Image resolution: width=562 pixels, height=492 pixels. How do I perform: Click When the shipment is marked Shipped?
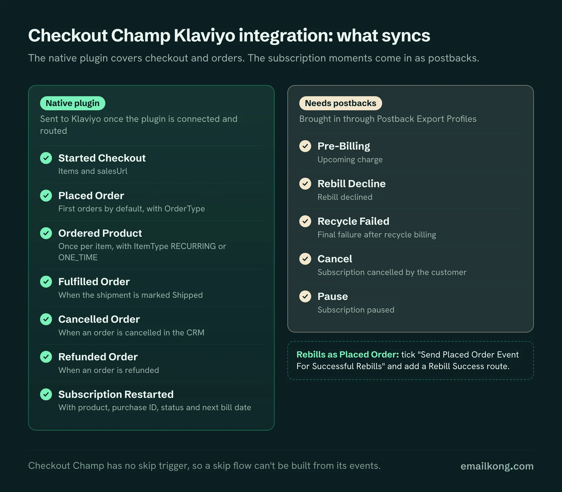point(130,295)
